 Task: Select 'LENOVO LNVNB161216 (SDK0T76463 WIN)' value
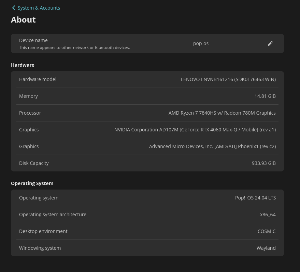coord(228,79)
